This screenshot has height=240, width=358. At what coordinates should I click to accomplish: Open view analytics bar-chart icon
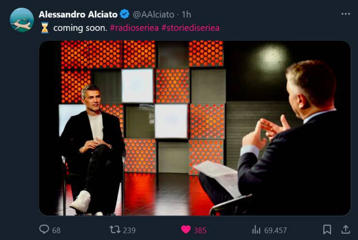tap(256, 230)
